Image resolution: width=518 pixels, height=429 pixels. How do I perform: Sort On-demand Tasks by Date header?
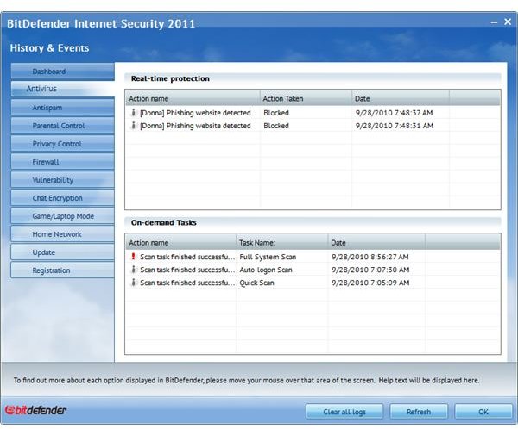point(376,242)
